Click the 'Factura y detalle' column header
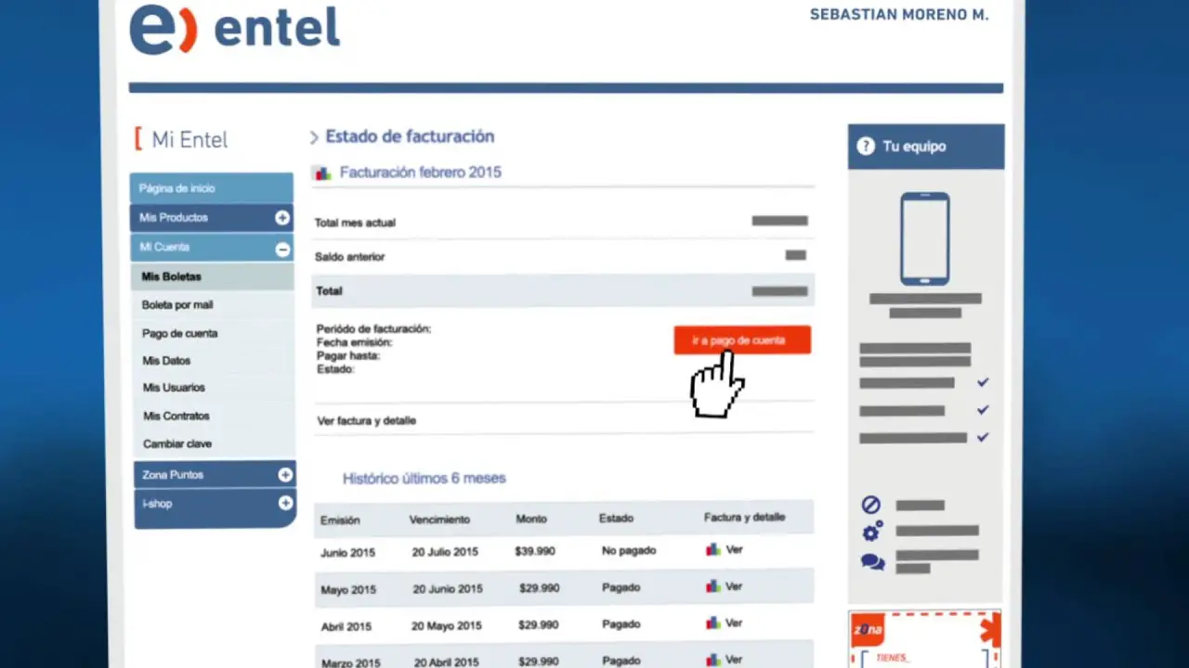The width and height of the screenshot is (1189, 668). click(x=745, y=518)
